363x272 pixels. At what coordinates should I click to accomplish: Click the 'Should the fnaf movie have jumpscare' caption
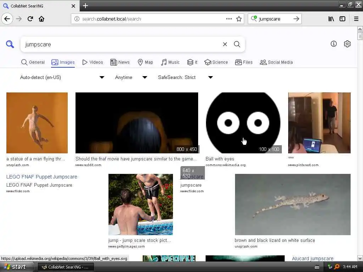coord(136,159)
